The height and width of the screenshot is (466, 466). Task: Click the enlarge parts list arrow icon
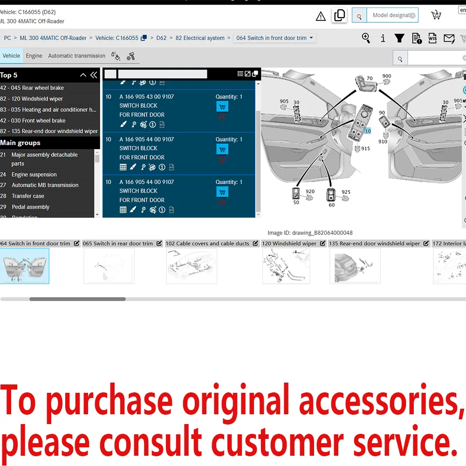(x=247, y=74)
